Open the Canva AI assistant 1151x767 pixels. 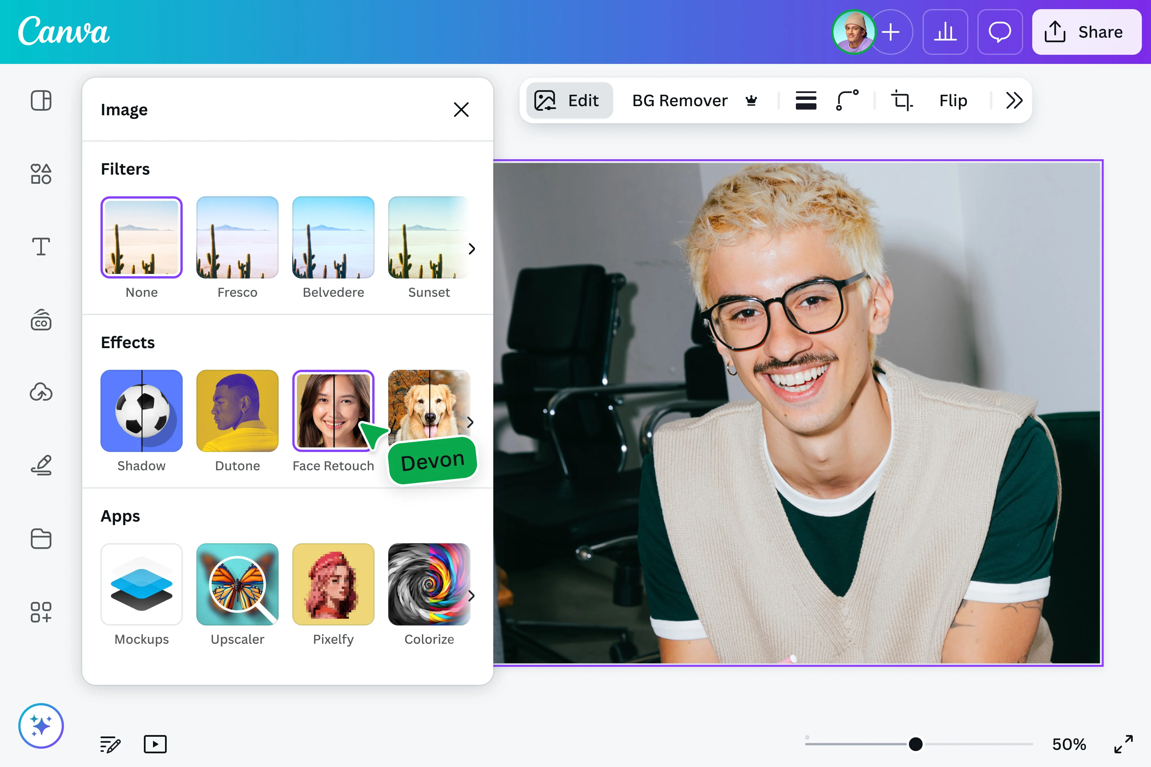tap(41, 725)
